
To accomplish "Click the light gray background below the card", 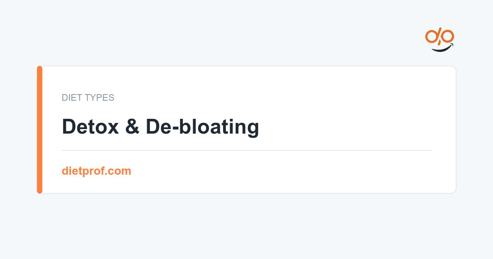I will 246,226.
